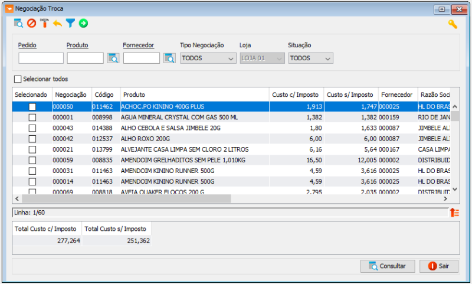The image size is (472, 284).
Task: Click the horizontal scrollbar thumb of the table
Action: 126,198
